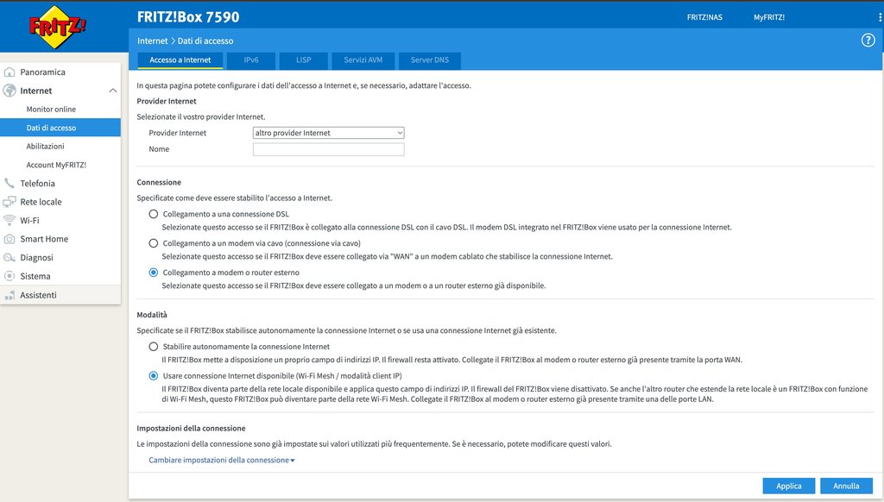Open the Provider Internet dropdown
884x502 pixels.
point(328,133)
